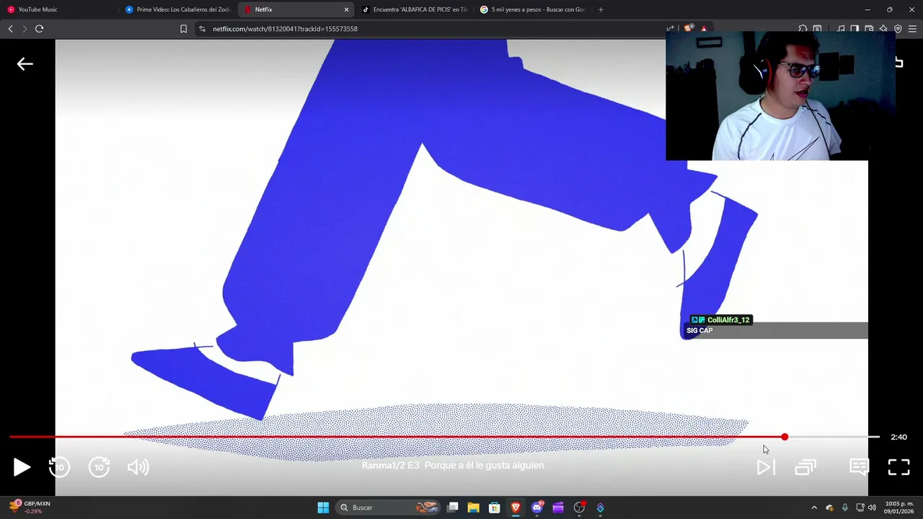Click the SIG CAP chat message
Image resolution: width=923 pixels, height=519 pixels.
point(699,331)
